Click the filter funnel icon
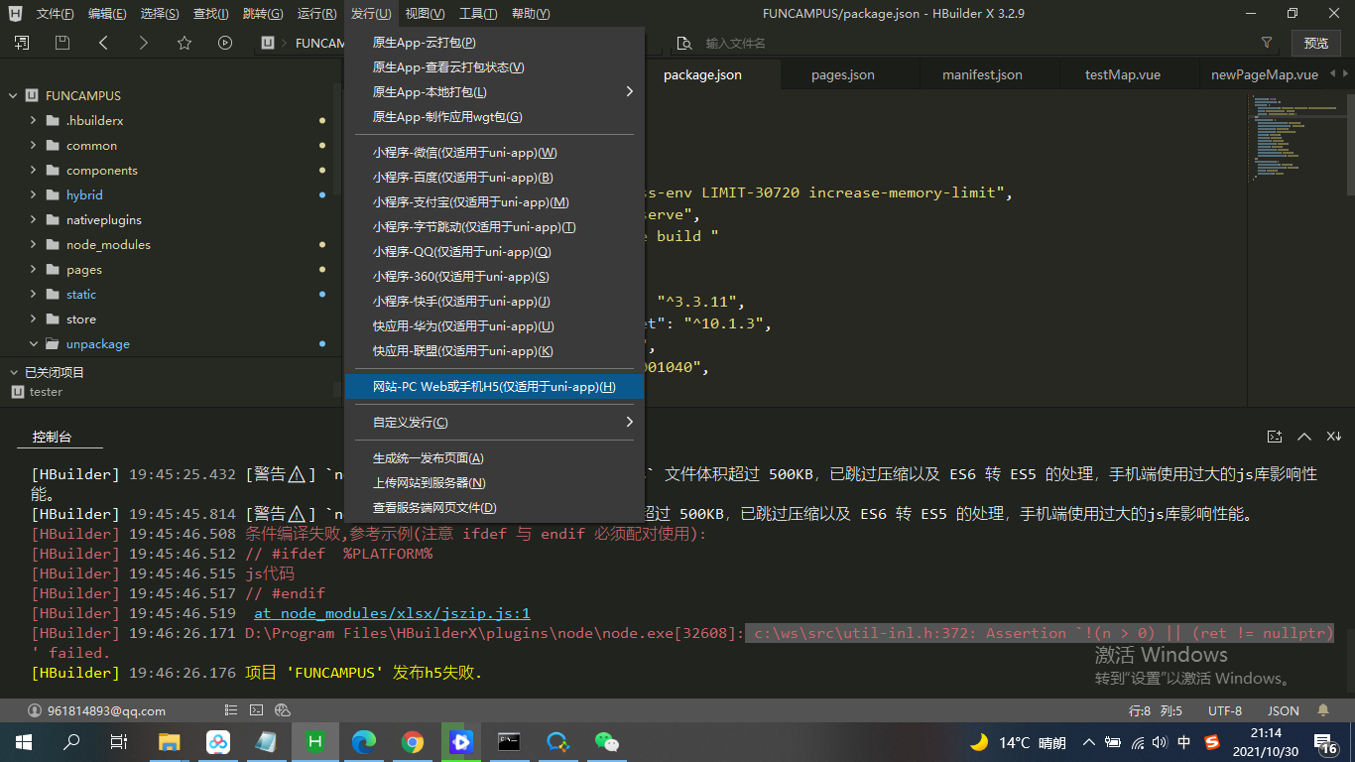 pyautogui.click(x=1267, y=43)
